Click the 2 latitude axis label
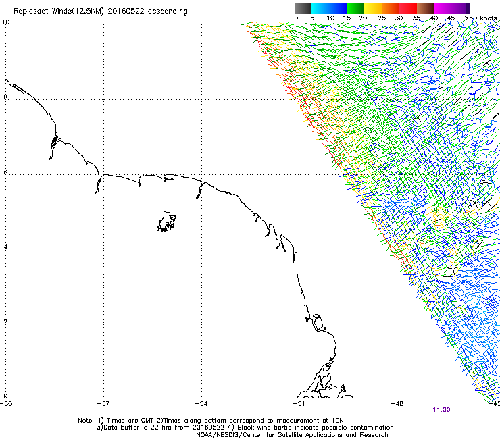This screenshot has height=439, width=500. tap(5, 322)
